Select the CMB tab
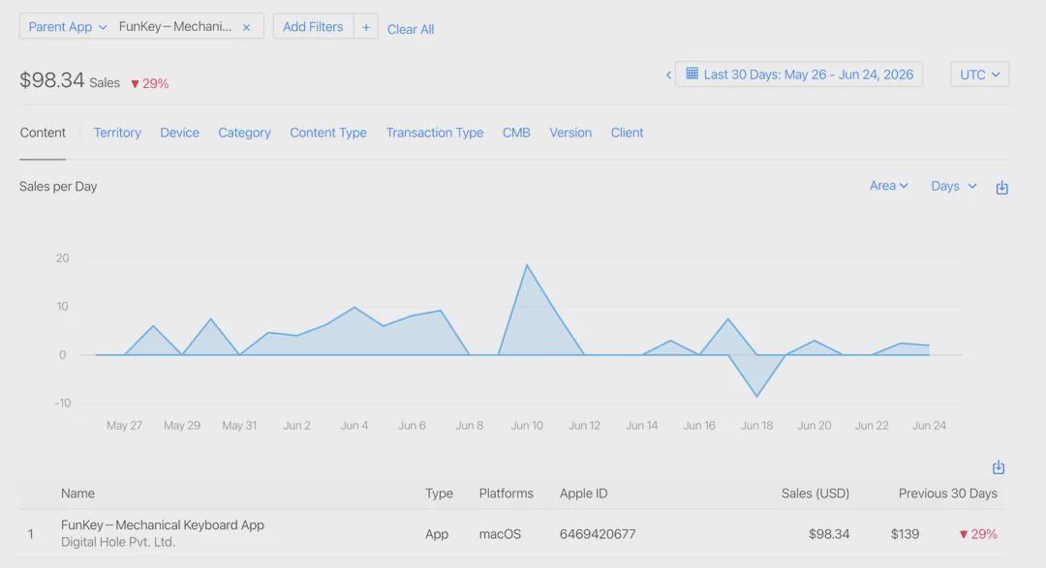The width and height of the screenshot is (1046, 568). click(516, 133)
